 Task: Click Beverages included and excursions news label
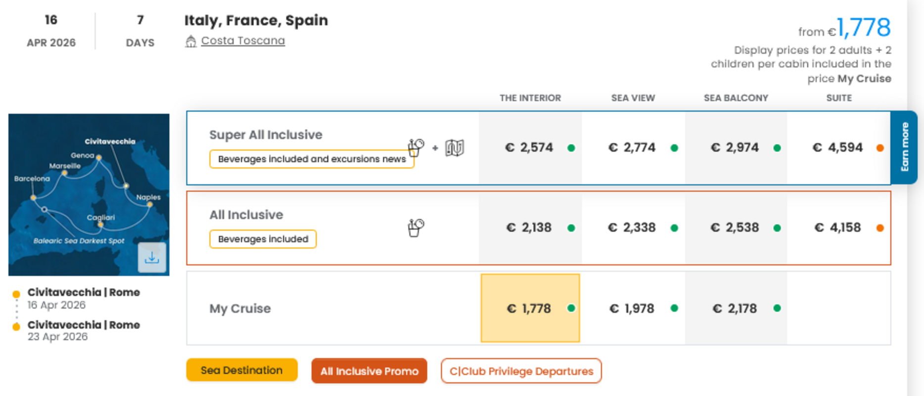coord(312,159)
